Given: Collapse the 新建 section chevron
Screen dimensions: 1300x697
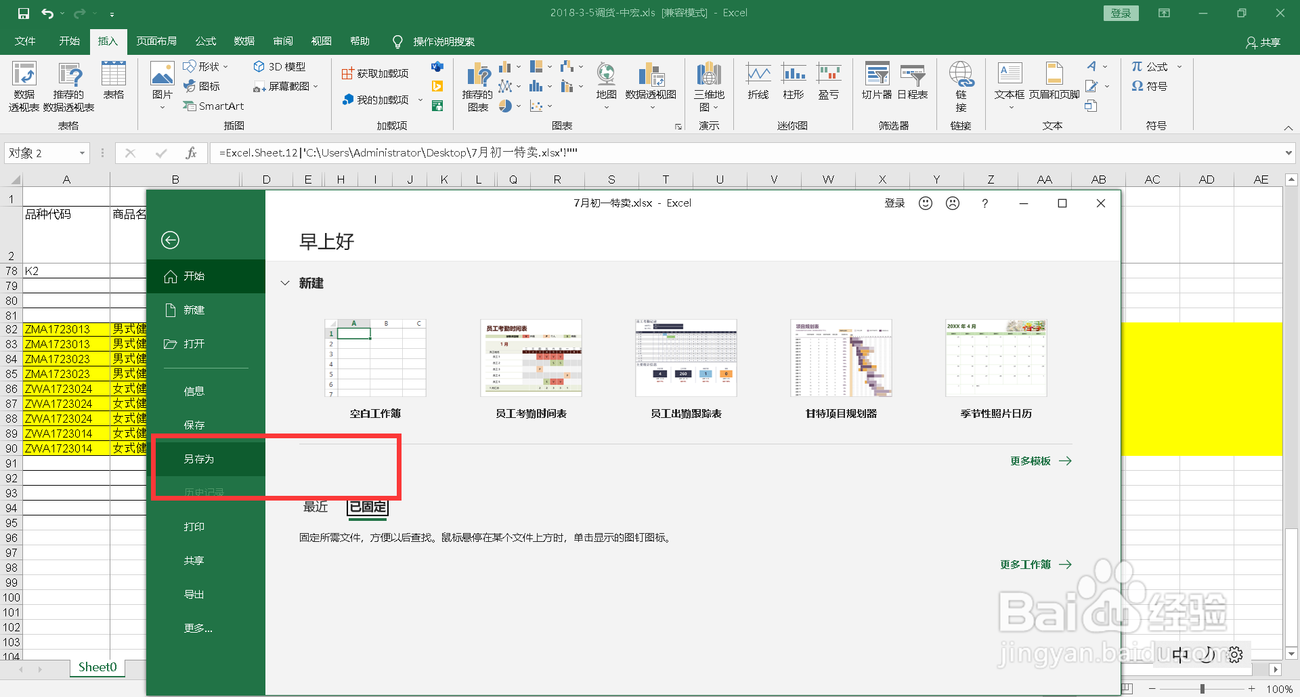Looking at the screenshot, I should (x=285, y=283).
